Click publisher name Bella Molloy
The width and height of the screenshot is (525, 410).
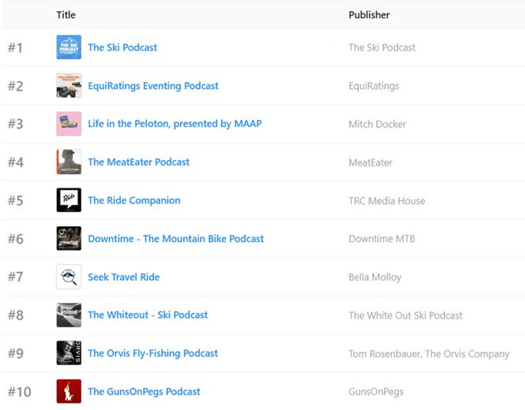[x=375, y=277]
